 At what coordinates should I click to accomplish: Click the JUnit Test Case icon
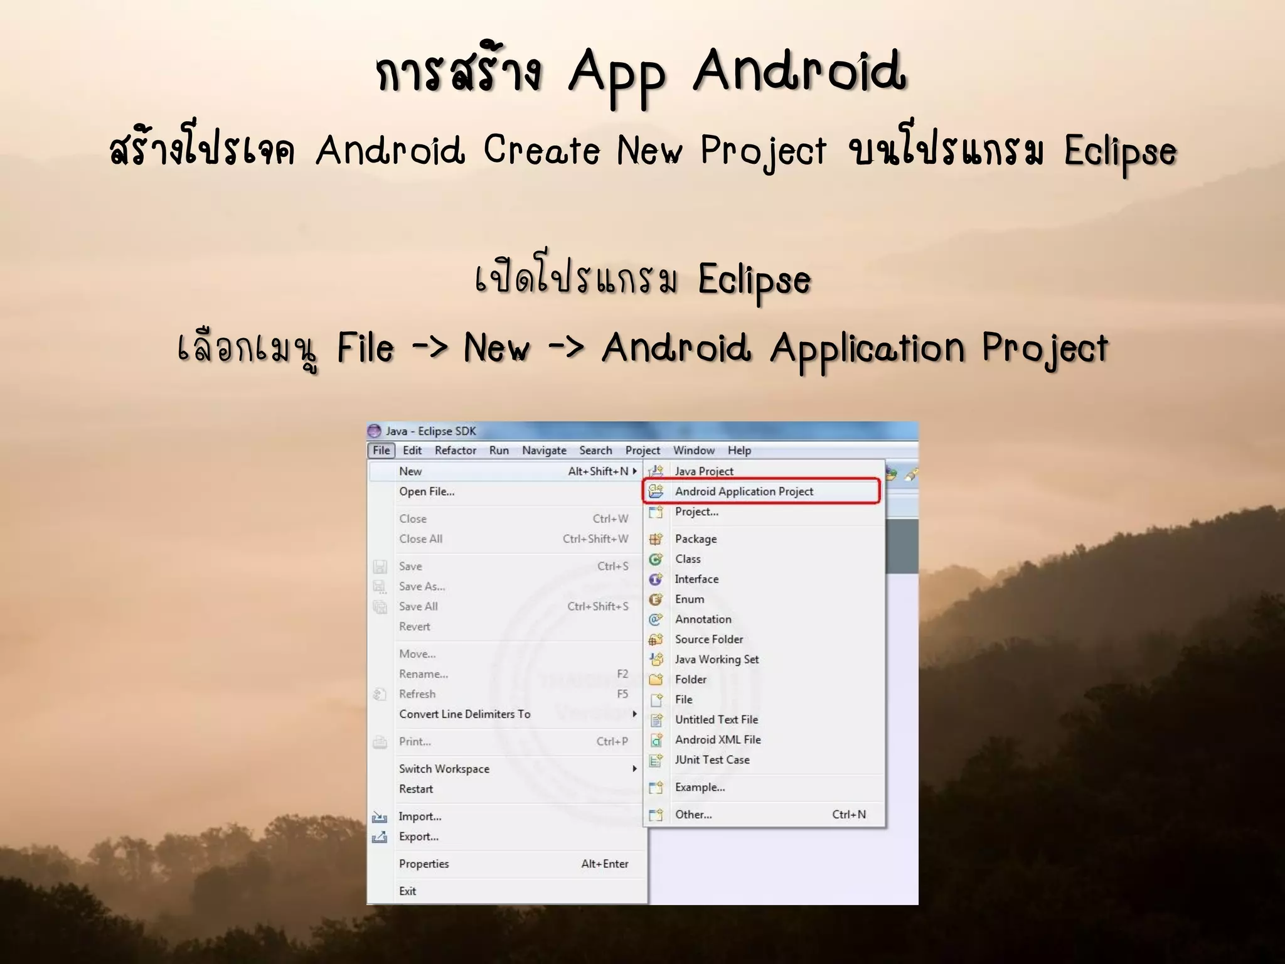[656, 759]
